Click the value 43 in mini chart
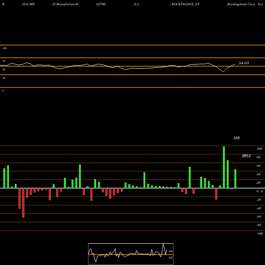 (171, 258)
